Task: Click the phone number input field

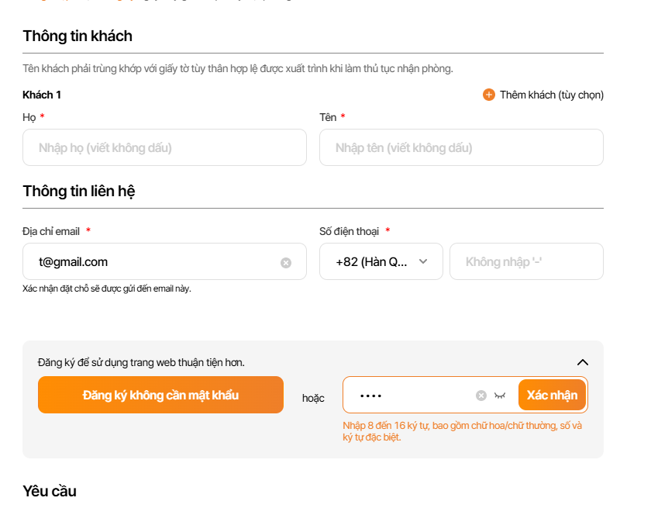Action: (526, 261)
